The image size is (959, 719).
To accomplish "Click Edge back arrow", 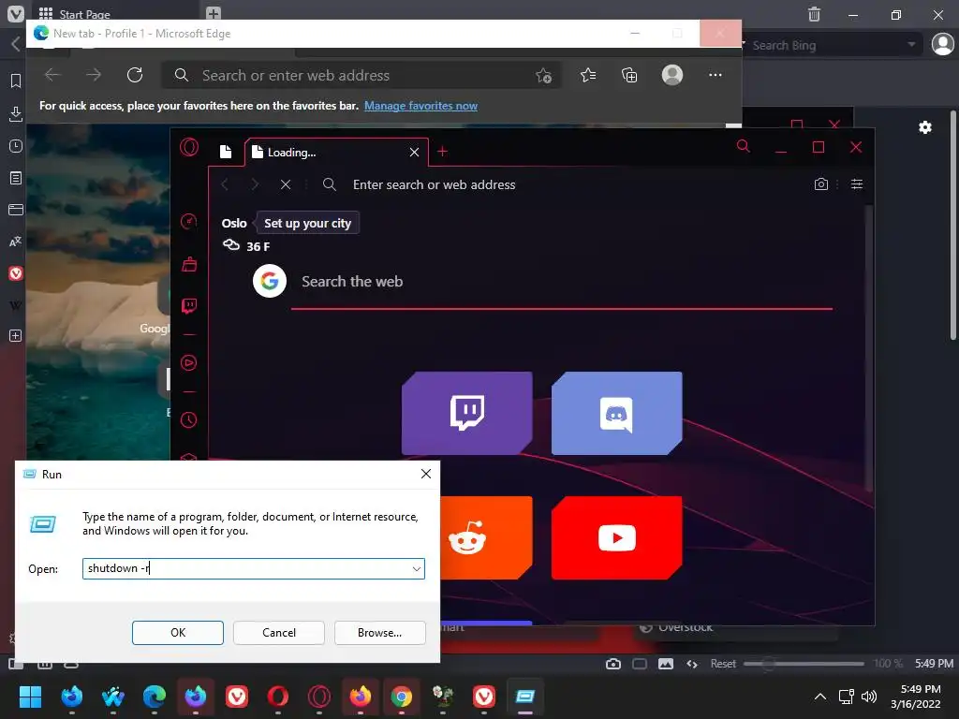I will tap(52, 75).
